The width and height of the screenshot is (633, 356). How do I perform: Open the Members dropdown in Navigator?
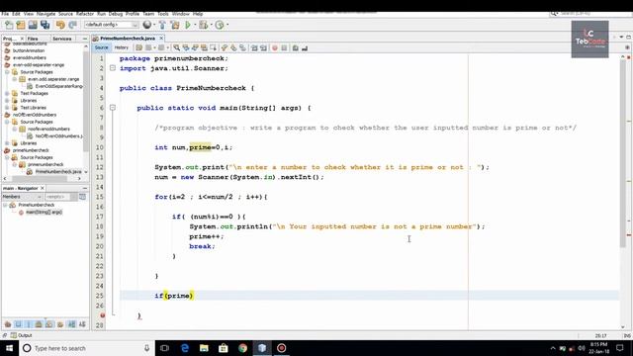tap(22, 197)
